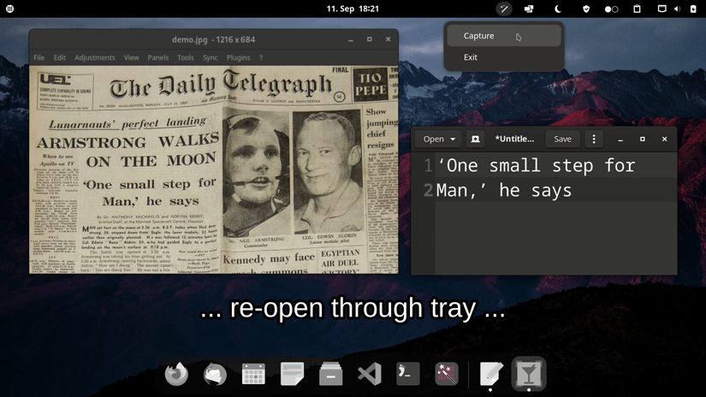Viewport: 706px width, 397px height.
Task: Open the Tools menu in image viewer
Action: (x=186, y=57)
